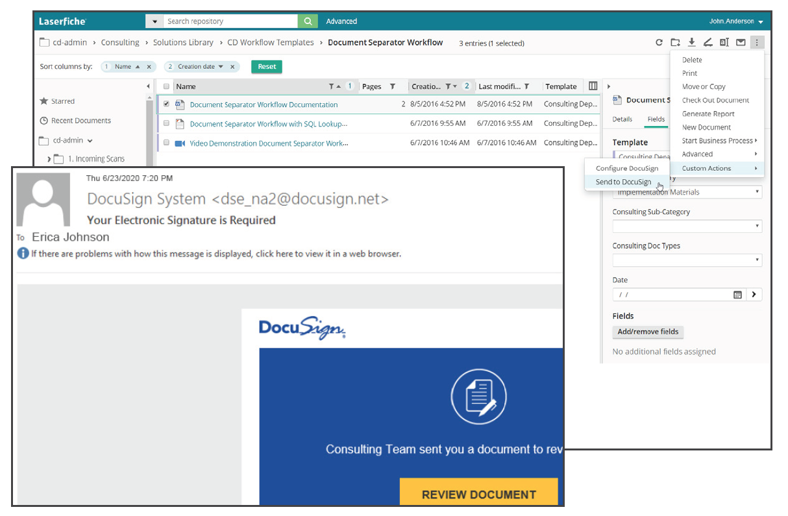Click the page icon of Workflow with SQL Lookup row

click(180, 124)
